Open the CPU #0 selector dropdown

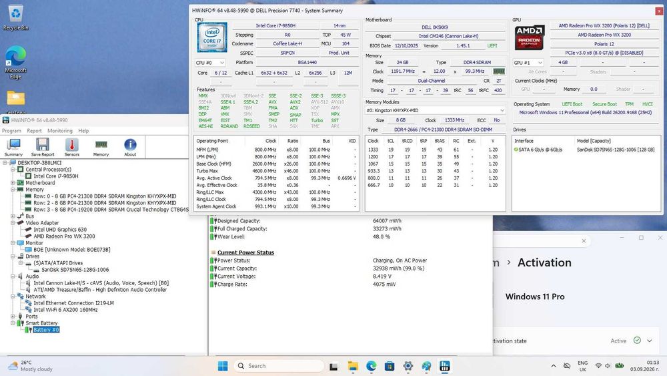click(209, 63)
